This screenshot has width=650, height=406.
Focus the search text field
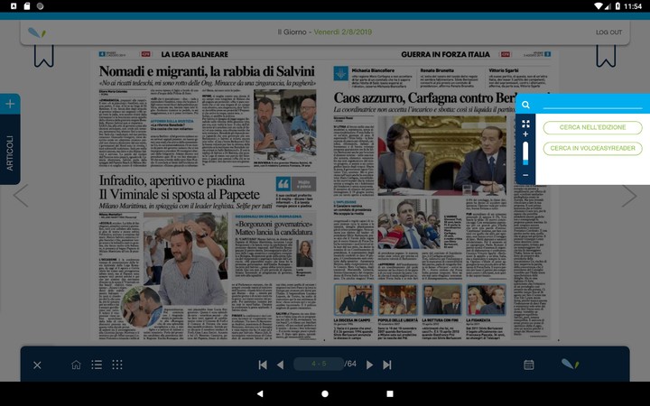(x=592, y=104)
